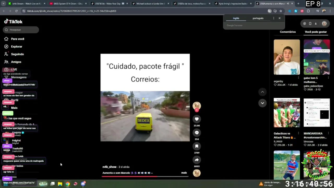Click the download app icon in the top pill

pyautogui.click(x=316, y=23)
